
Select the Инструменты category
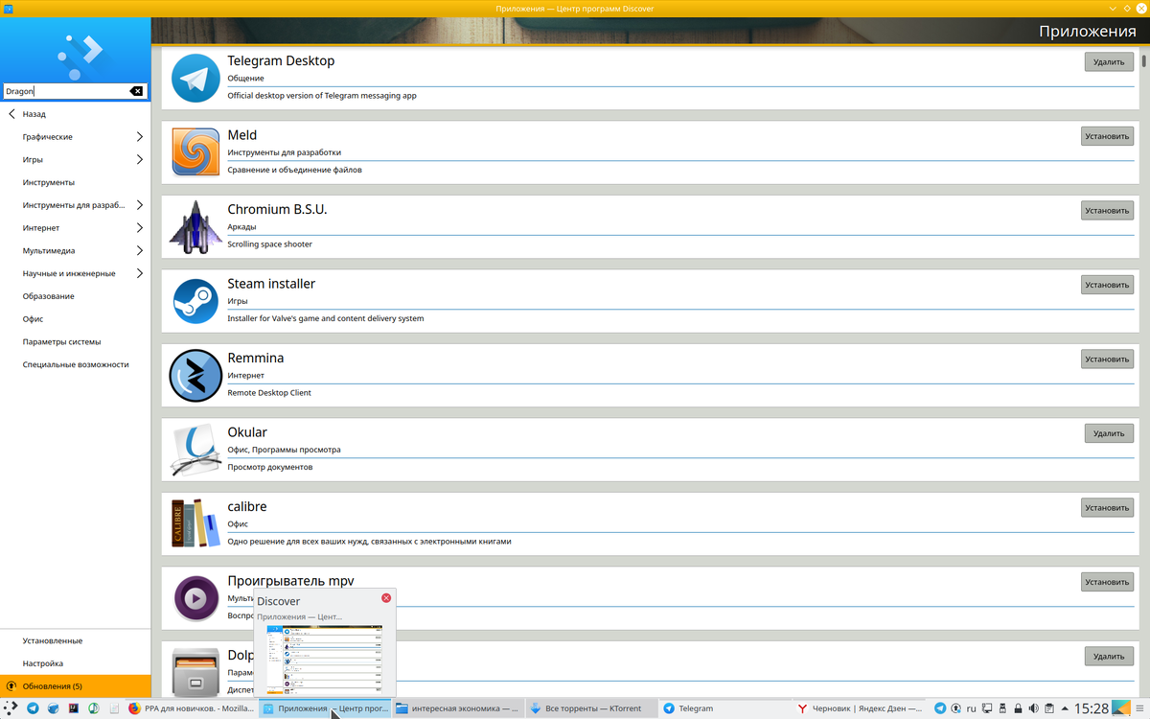pos(75,182)
